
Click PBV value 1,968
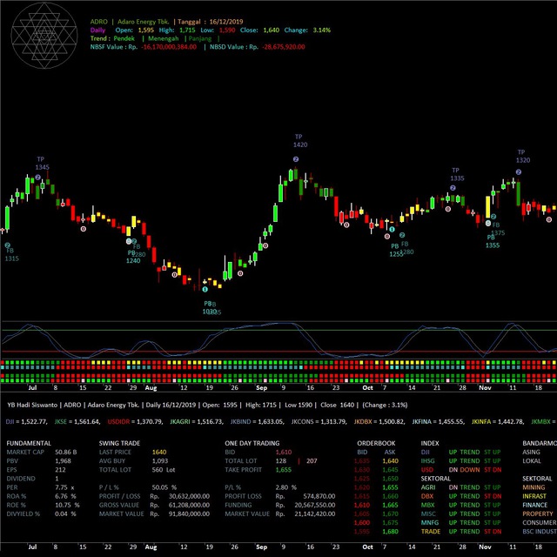(x=63, y=461)
